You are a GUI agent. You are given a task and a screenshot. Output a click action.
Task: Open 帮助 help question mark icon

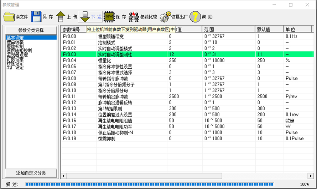click(195, 17)
